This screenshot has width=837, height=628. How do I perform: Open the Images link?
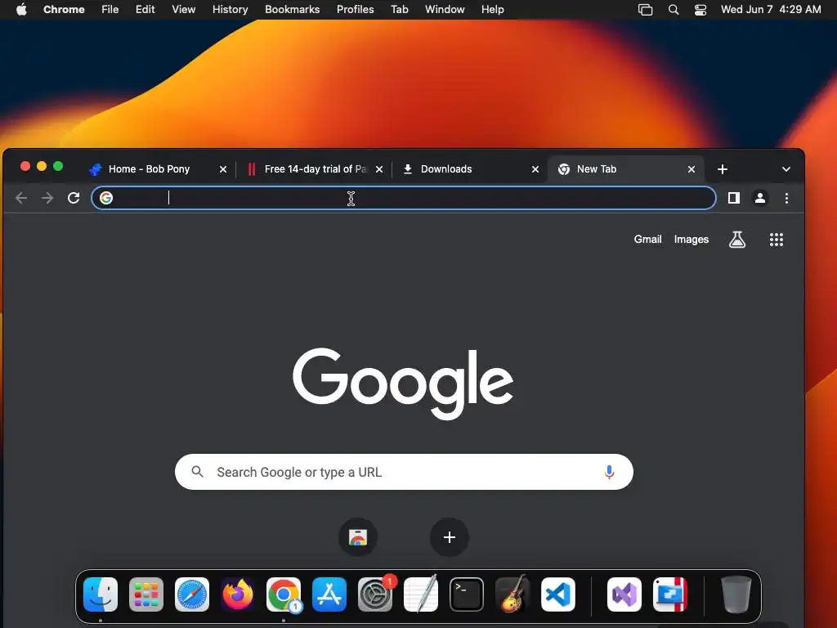tap(692, 240)
